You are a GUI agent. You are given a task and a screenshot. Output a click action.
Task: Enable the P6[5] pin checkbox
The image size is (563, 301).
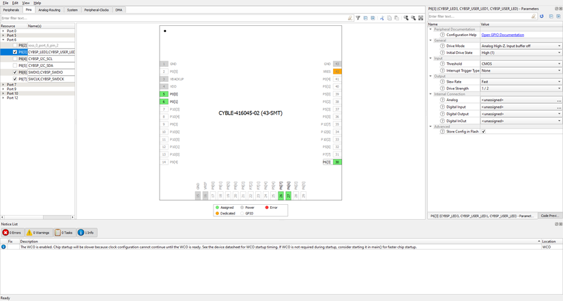tap(15, 66)
